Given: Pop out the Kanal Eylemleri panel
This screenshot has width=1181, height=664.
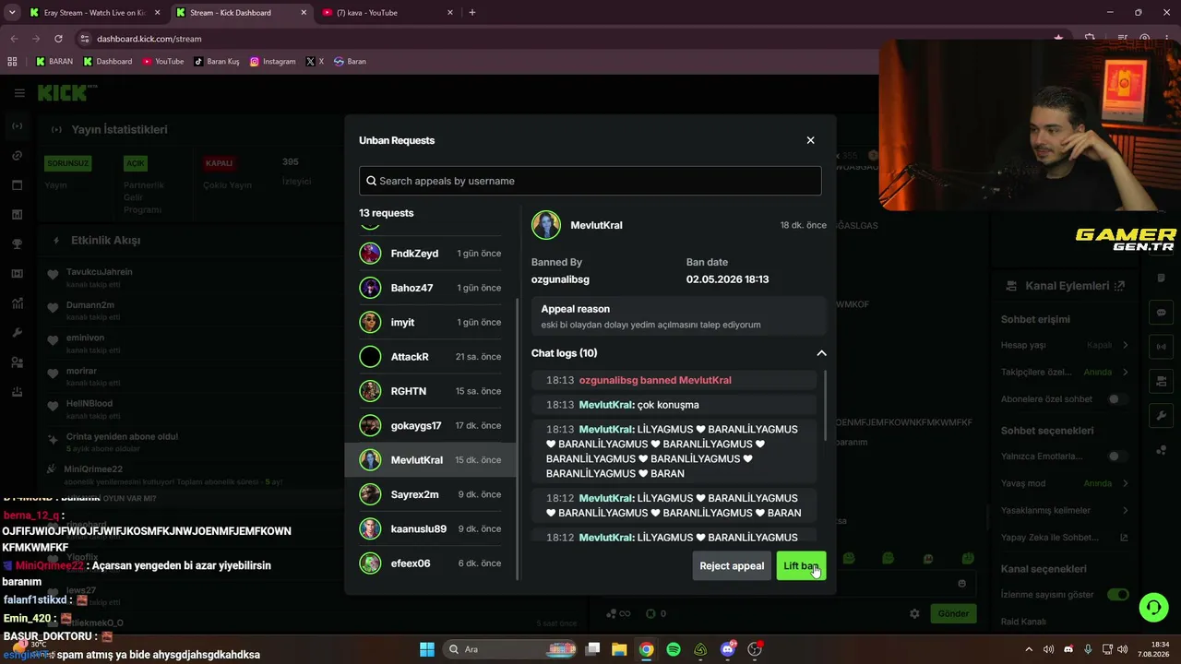Looking at the screenshot, I should tap(1120, 286).
